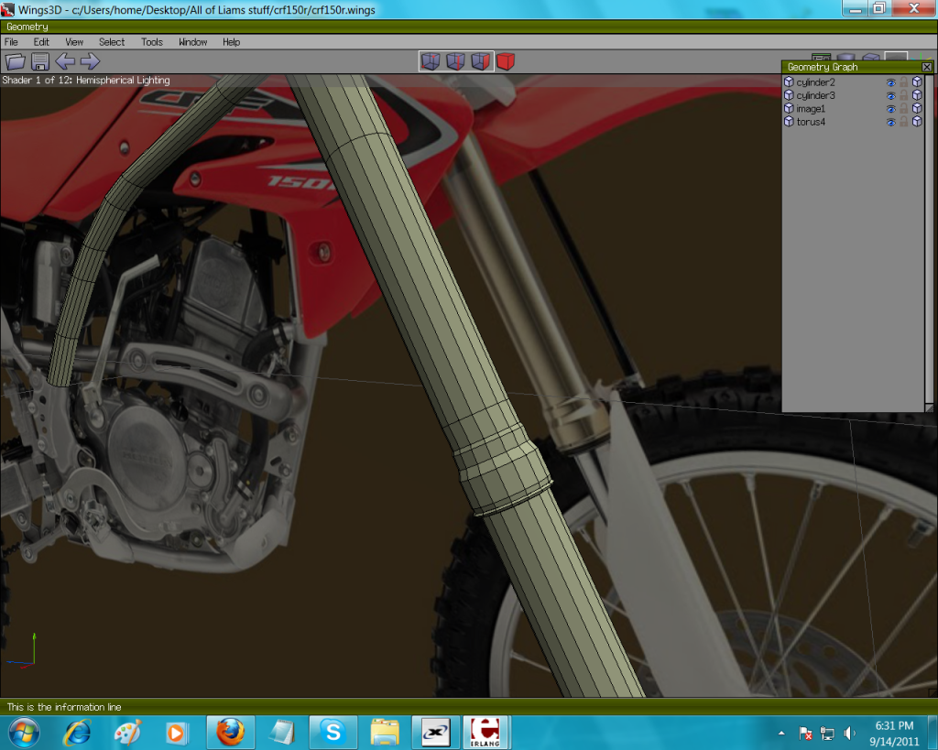The height and width of the screenshot is (750, 938).
Task: Toggle wireframe cube for image1
Action: [917, 108]
